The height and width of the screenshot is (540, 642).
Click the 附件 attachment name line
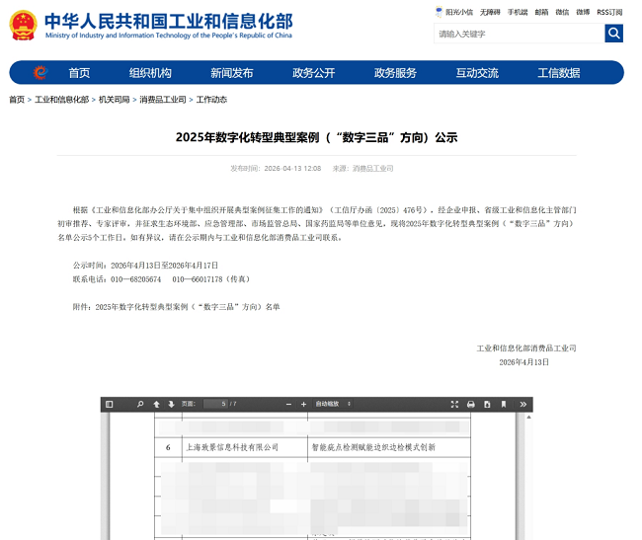(x=177, y=307)
